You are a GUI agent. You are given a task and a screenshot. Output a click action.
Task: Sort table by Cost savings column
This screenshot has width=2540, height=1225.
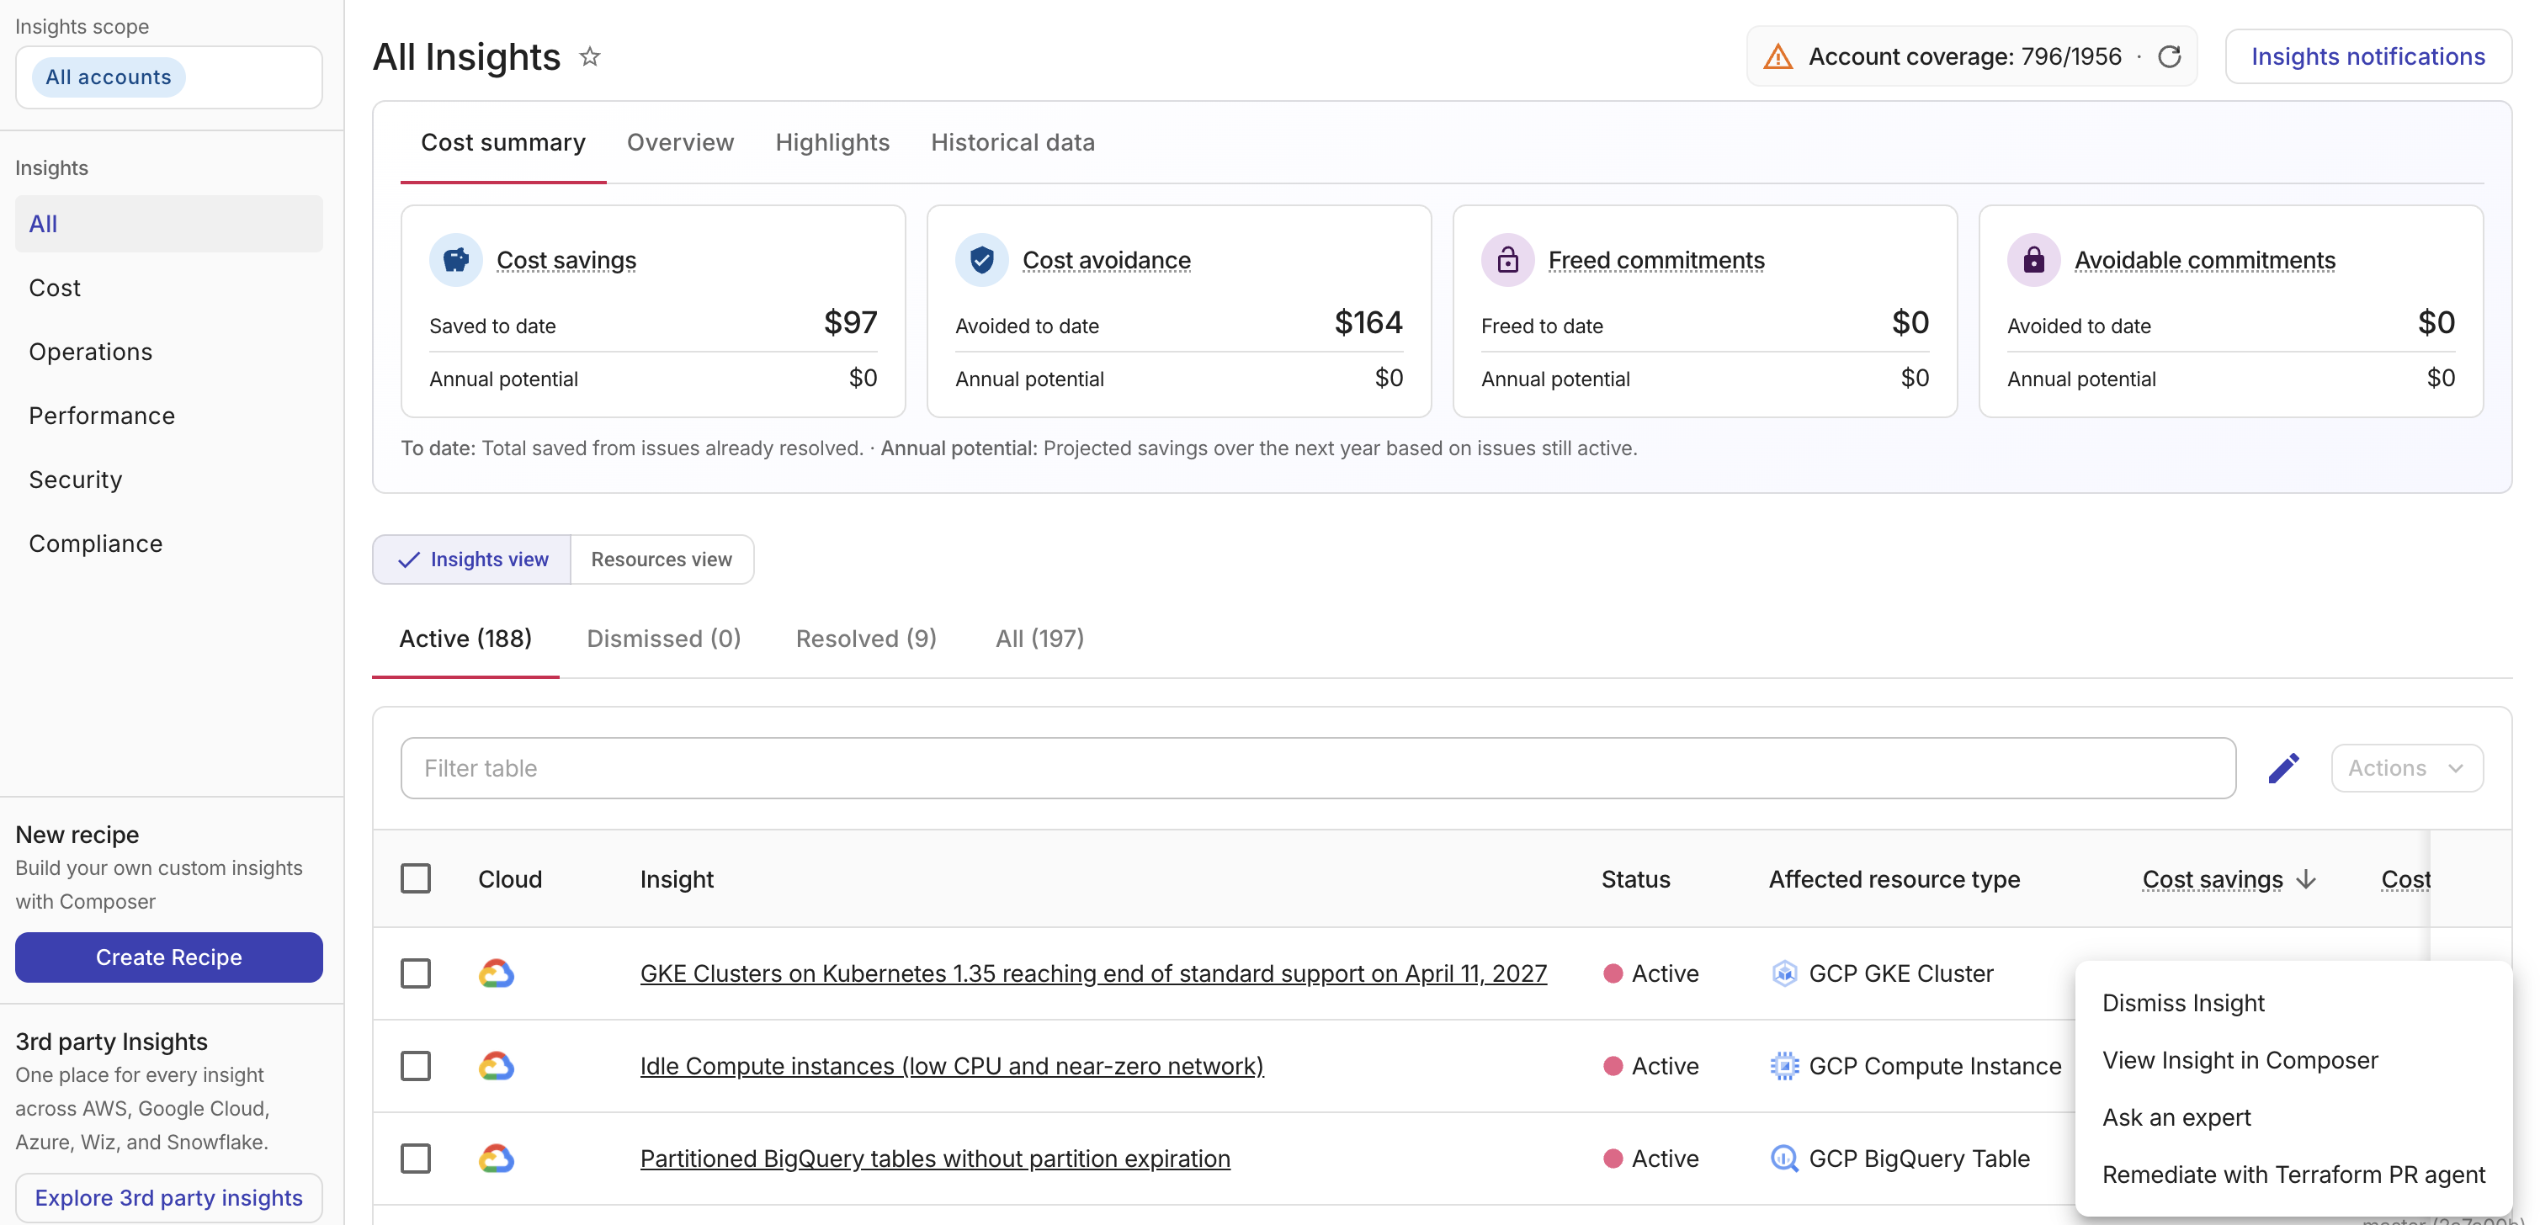click(x=2213, y=879)
